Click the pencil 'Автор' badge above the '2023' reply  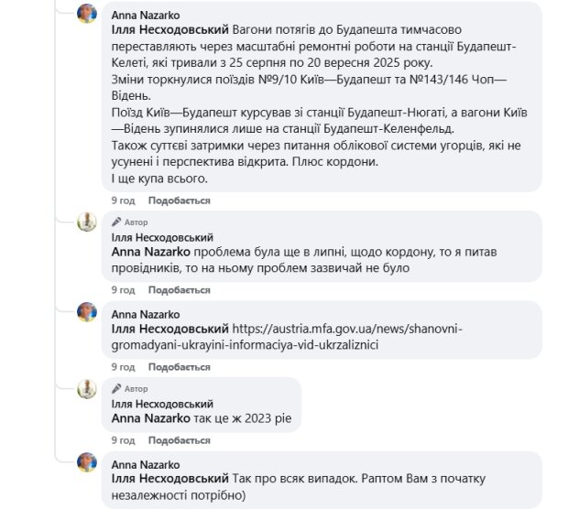129,390
